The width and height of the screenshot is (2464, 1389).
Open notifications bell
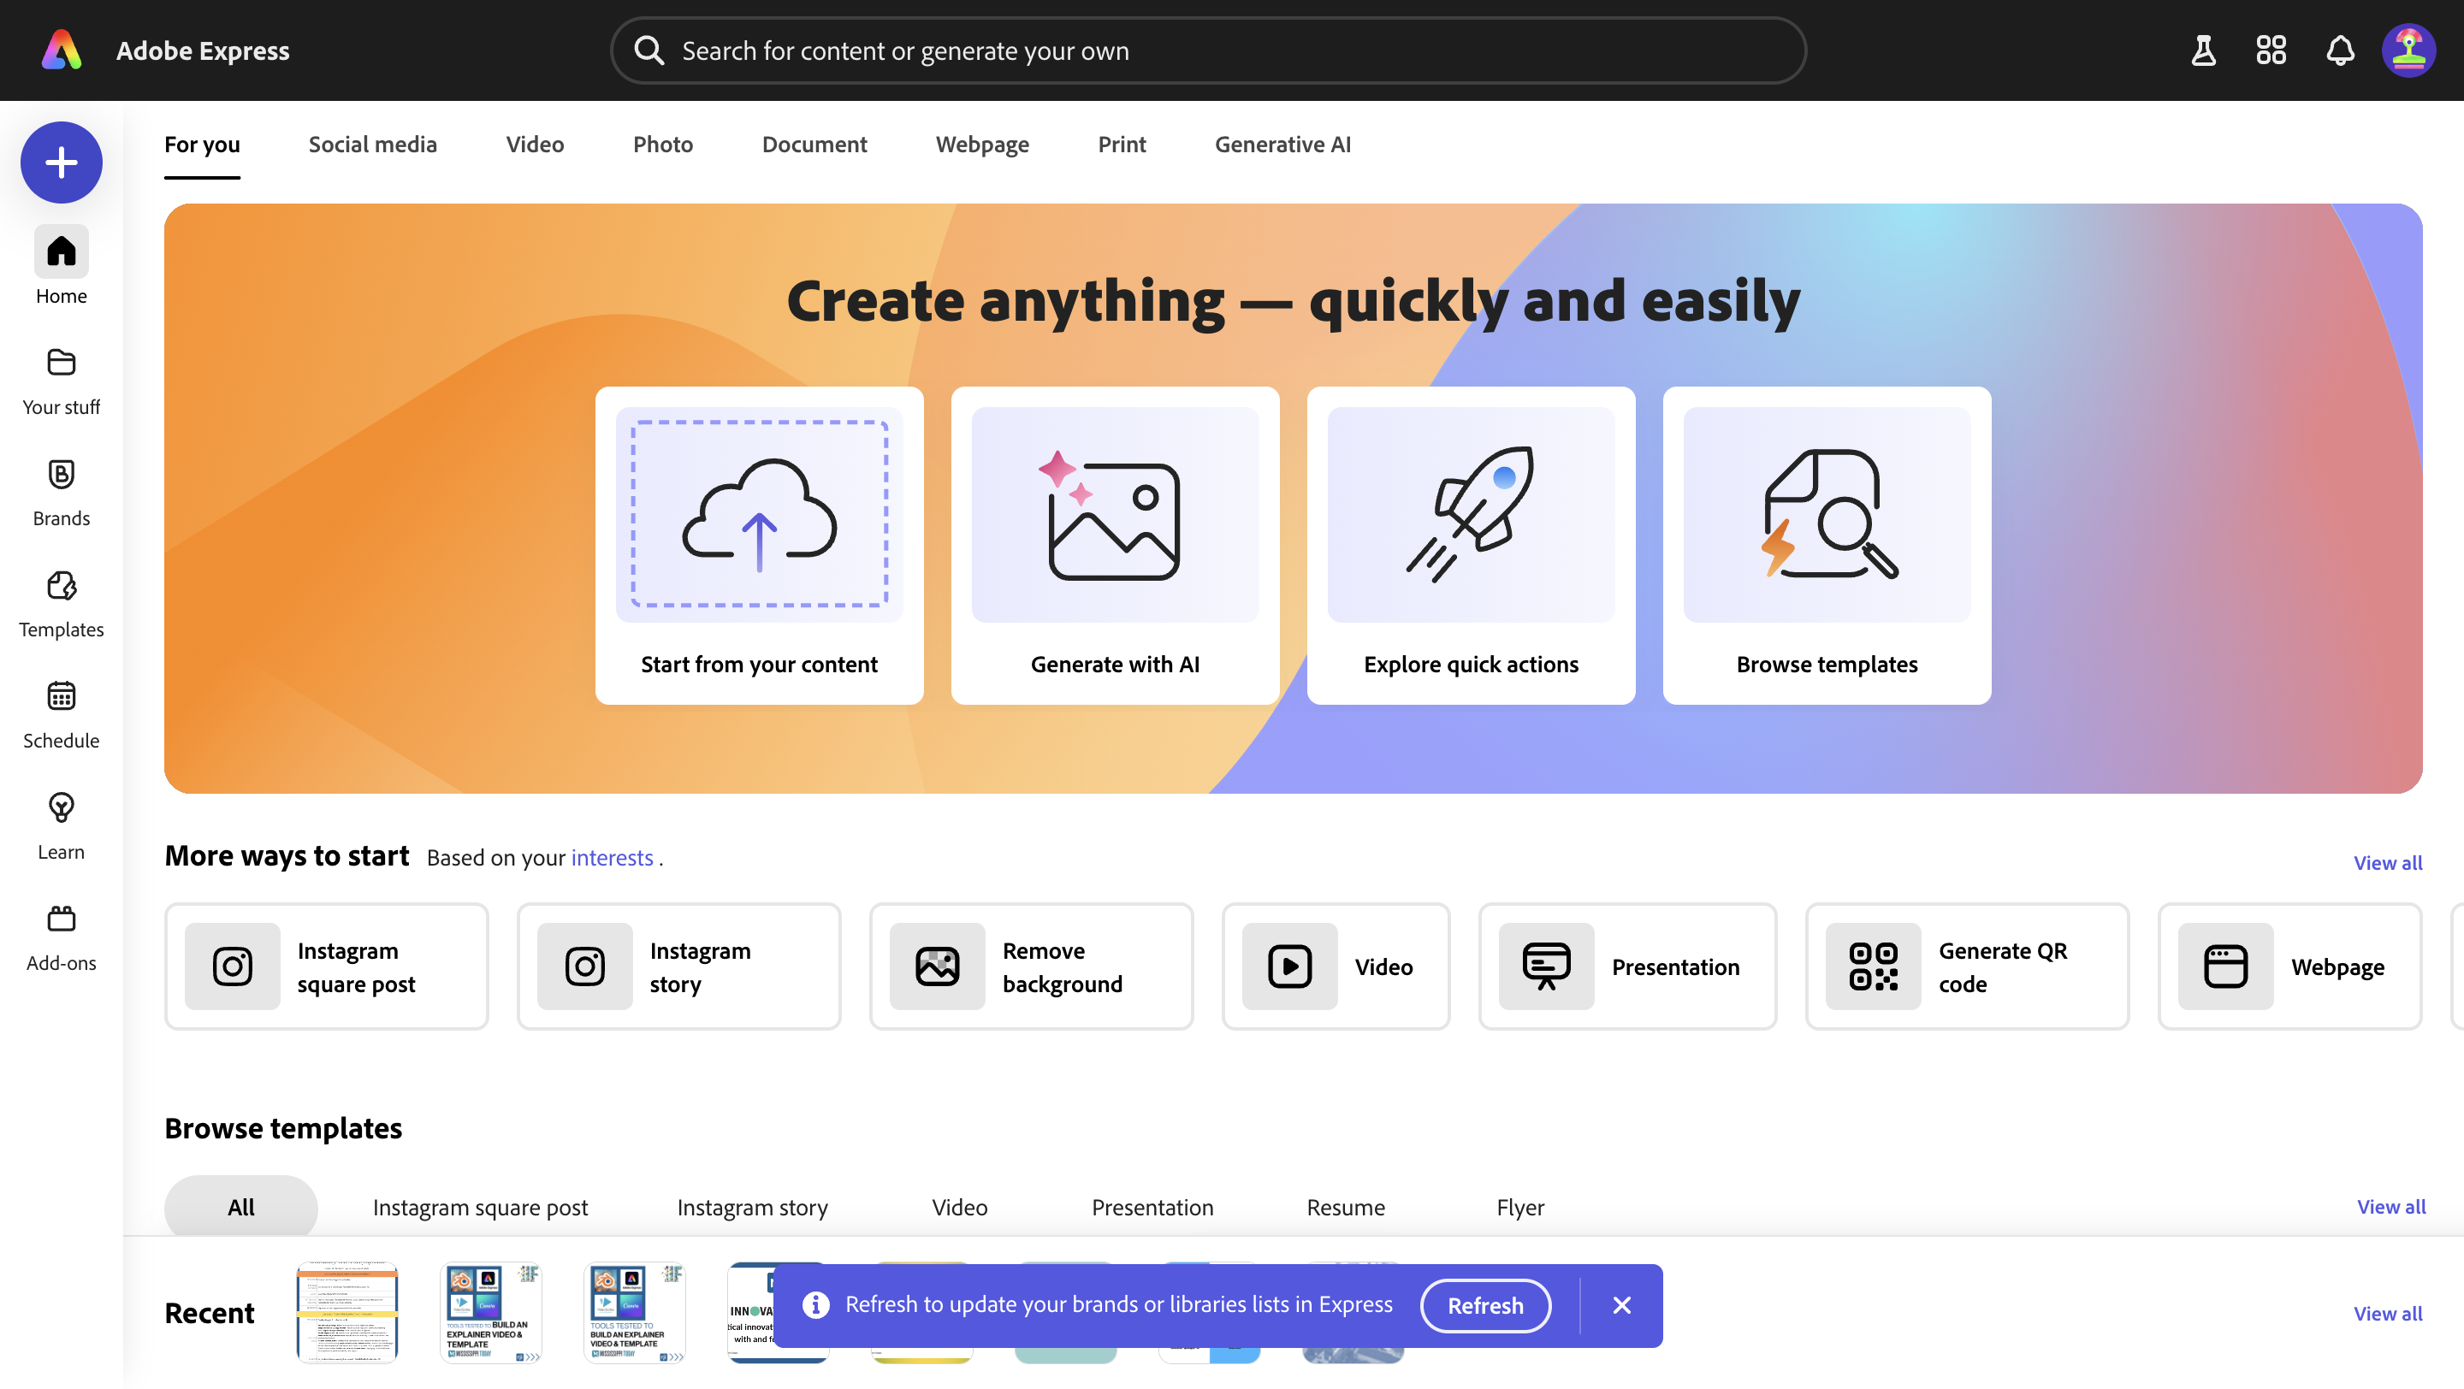[x=2340, y=50]
